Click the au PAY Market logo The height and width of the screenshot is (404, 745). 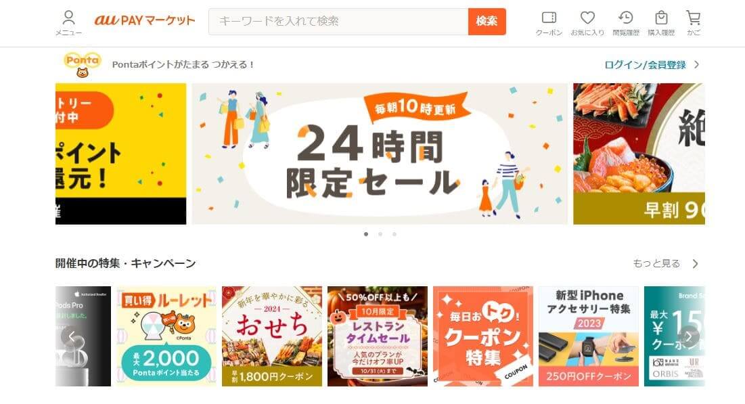coord(144,20)
